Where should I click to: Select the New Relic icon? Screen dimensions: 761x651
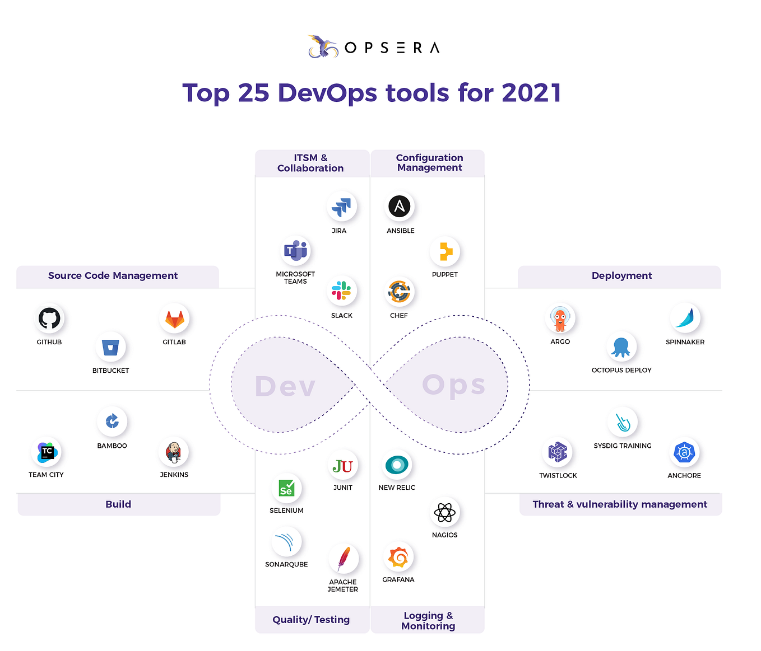[x=397, y=463]
